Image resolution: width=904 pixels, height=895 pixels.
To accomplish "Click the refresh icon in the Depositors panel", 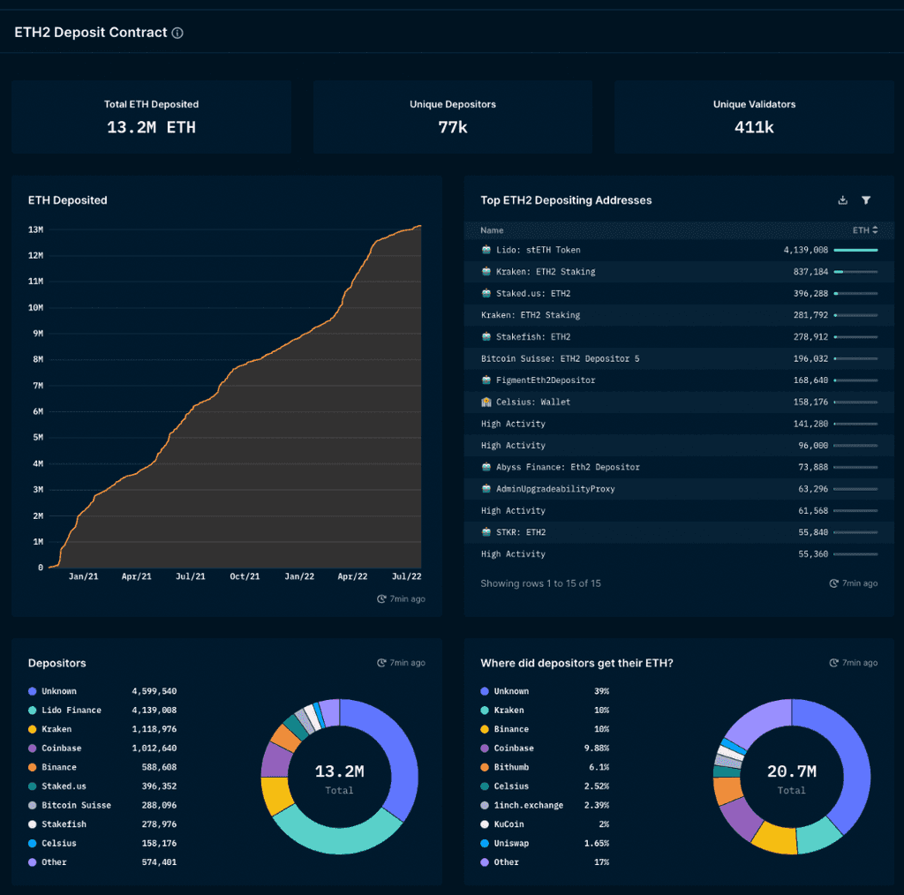I will [x=381, y=663].
